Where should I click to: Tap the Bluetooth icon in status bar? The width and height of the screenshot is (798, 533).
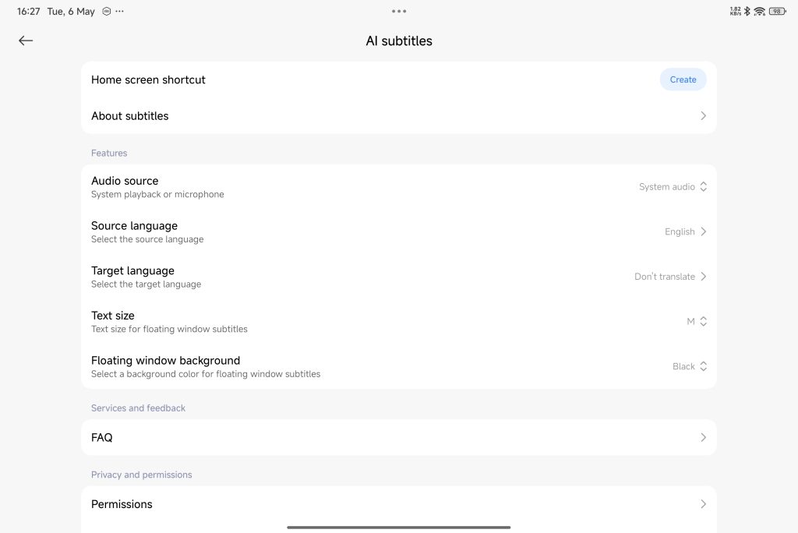coord(747,12)
